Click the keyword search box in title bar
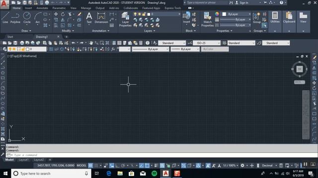 pyautogui.click(x=207, y=2)
